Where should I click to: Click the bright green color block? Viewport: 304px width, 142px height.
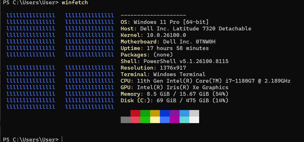[145, 120]
